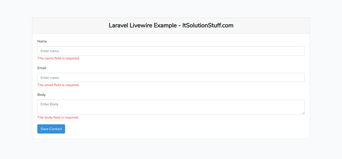Focus the Email text input field
342x159 pixels.
(171, 78)
